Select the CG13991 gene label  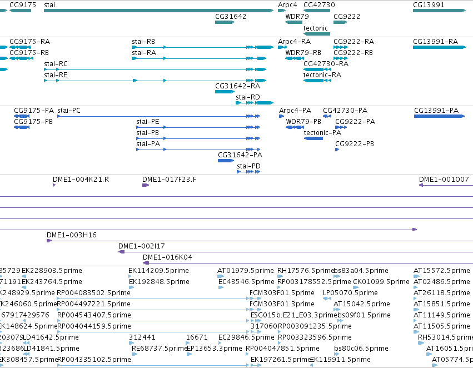[429, 5]
